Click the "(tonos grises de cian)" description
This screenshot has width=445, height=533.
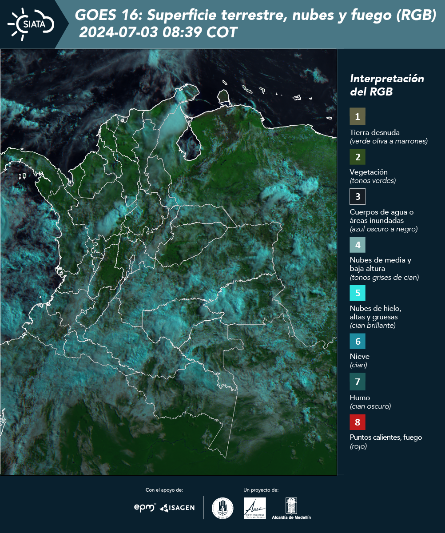pyautogui.click(x=384, y=278)
